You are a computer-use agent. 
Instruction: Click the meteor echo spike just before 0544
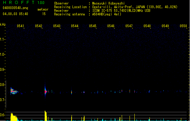[x=72, y=92]
